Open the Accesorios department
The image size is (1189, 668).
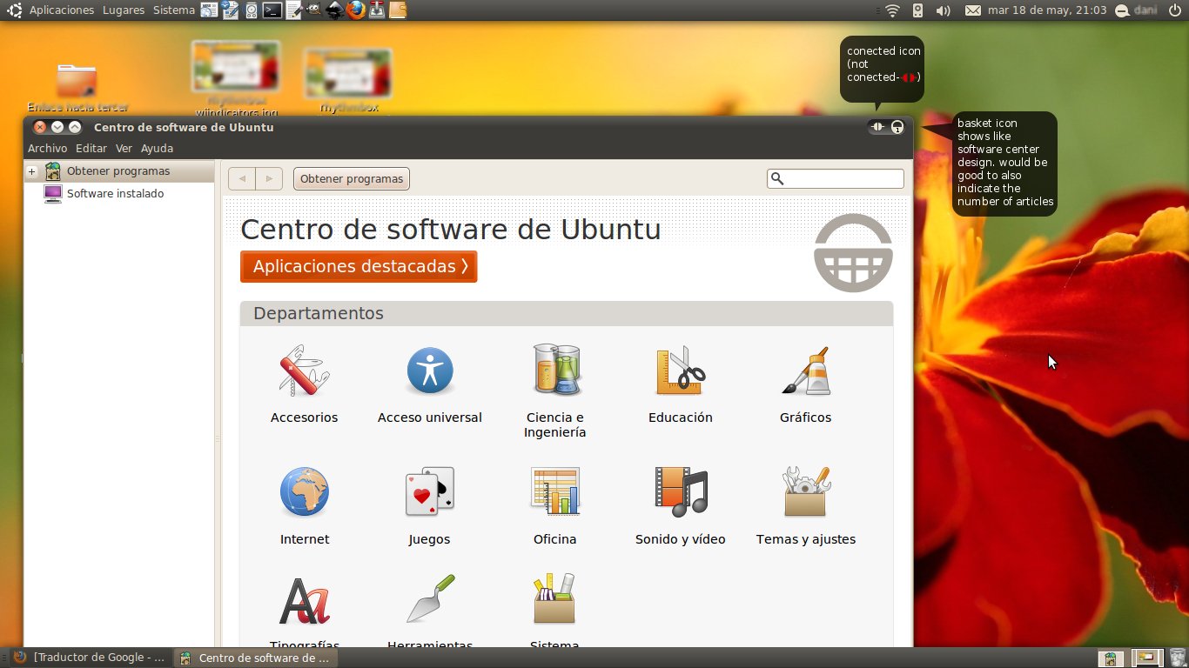pyautogui.click(x=304, y=384)
